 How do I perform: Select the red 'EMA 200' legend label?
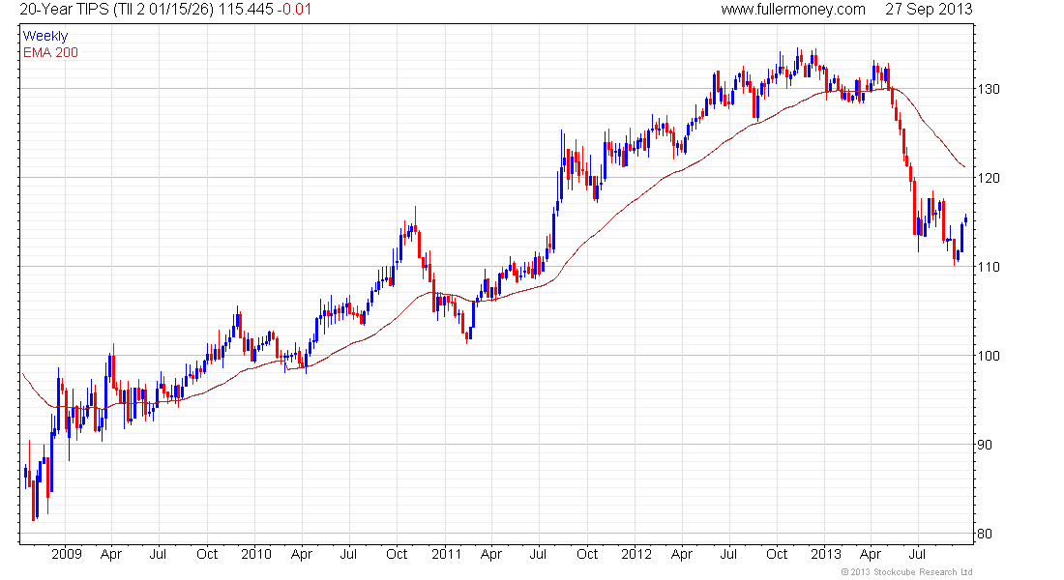click(x=50, y=52)
